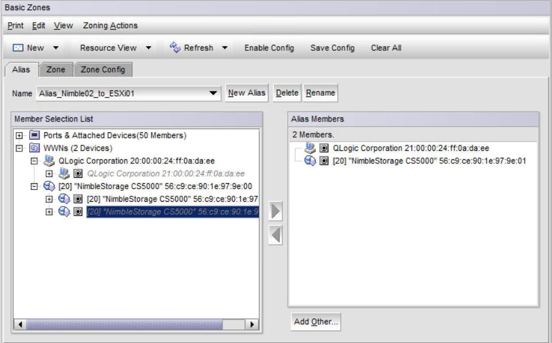Open the Resource View dropdown arrow
Image resolution: width=552 pixels, height=343 pixels.
click(148, 48)
